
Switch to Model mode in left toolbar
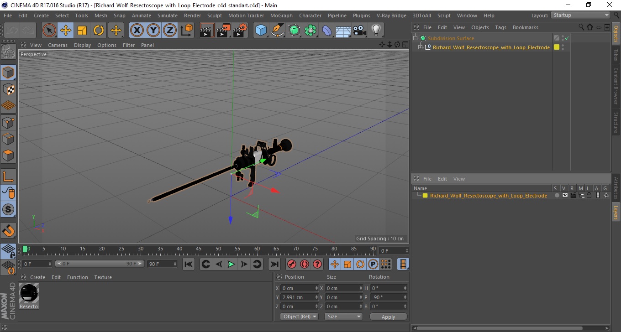[8, 73]
